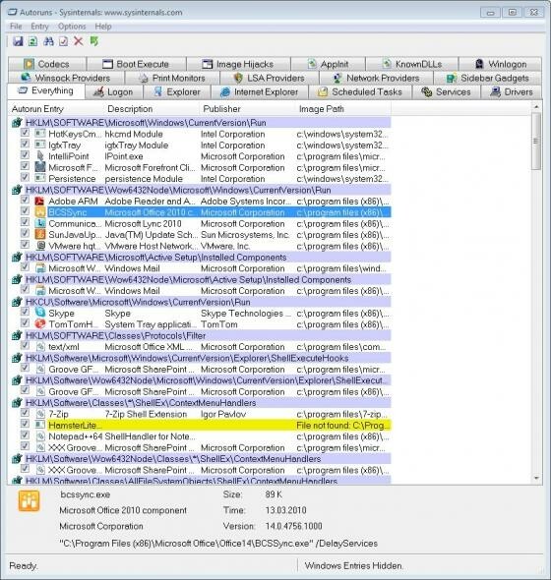Click the IgfxTray entry icon

(x=39, y=145)
